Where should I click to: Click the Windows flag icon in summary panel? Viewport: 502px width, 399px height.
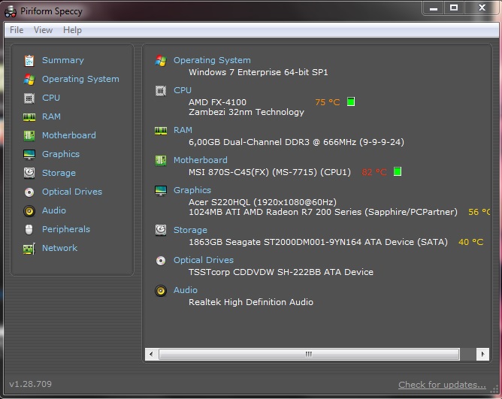tap(161, 61)
